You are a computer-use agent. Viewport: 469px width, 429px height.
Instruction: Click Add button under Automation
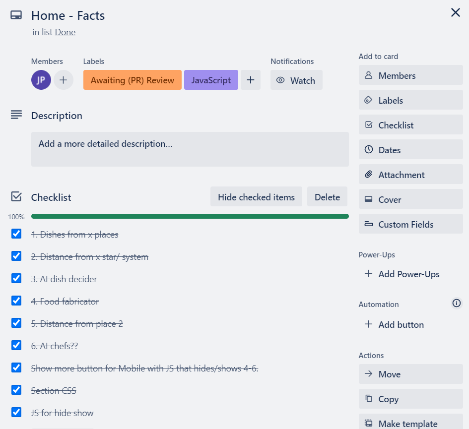point(410,324)
